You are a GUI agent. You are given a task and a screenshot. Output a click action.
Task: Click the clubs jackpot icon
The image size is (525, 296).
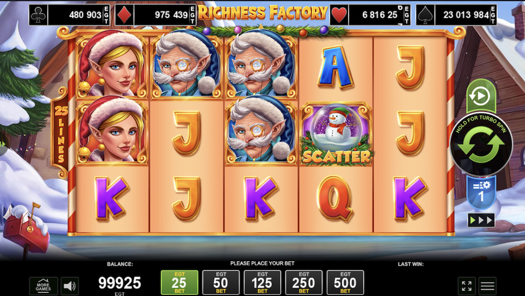[38, 15]
